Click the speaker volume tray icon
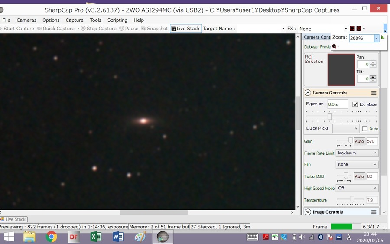 tap(302, 237)
